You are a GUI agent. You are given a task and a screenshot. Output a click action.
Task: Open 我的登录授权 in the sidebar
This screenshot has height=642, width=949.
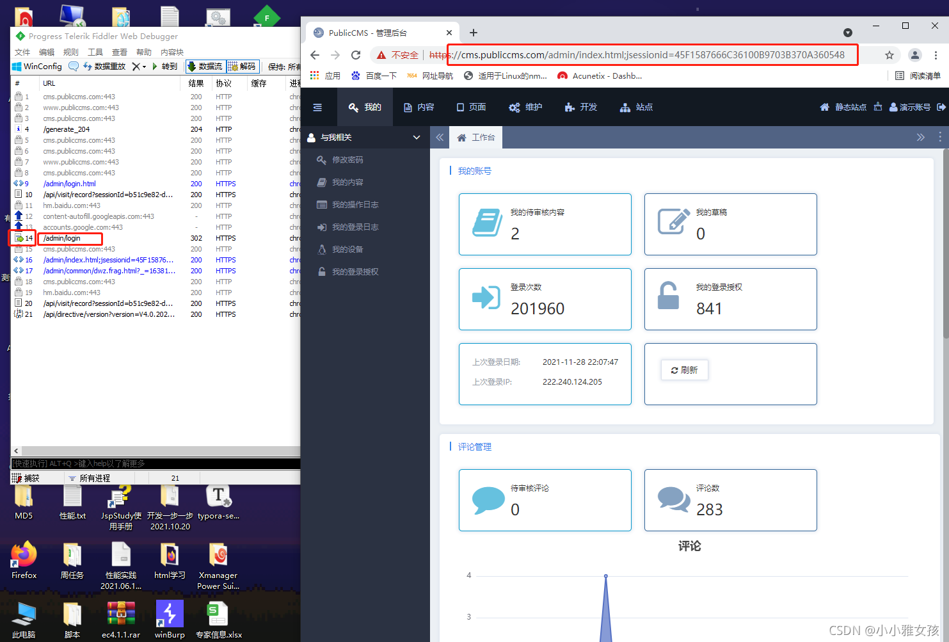click(x=348, y=272)
